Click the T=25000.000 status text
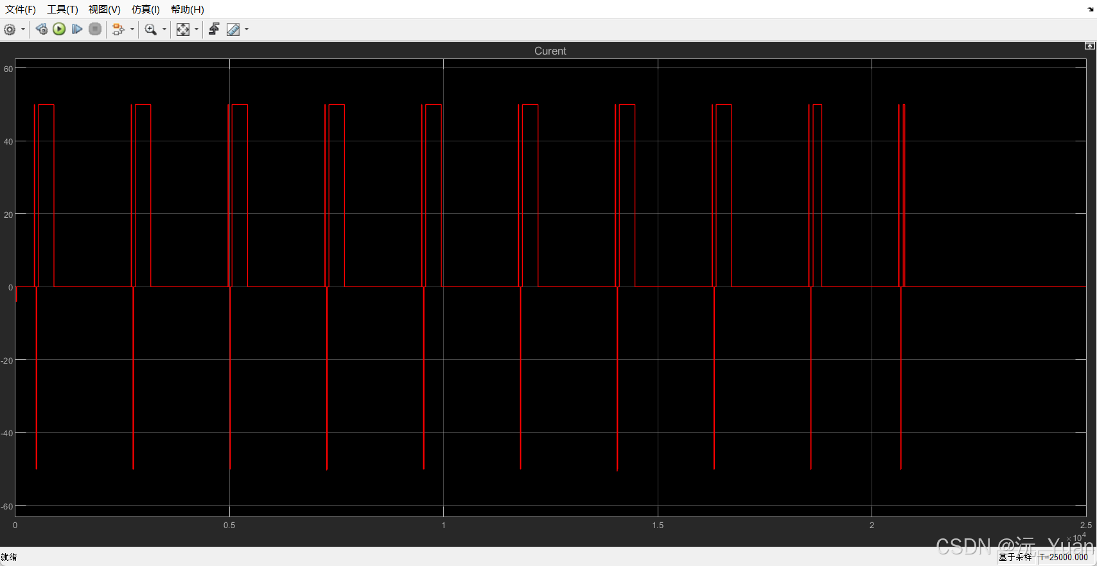This screenshot has width=1097, height=566. tap(1064, 557)
